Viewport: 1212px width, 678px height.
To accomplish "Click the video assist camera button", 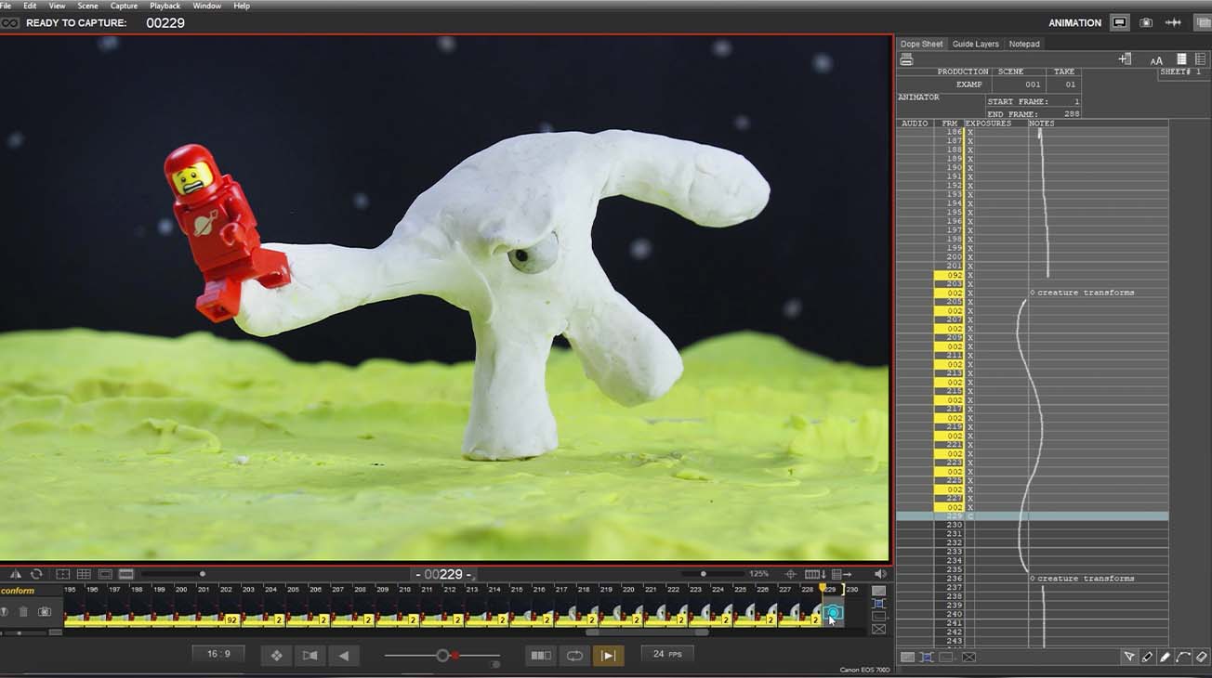I will coord(310,656).
